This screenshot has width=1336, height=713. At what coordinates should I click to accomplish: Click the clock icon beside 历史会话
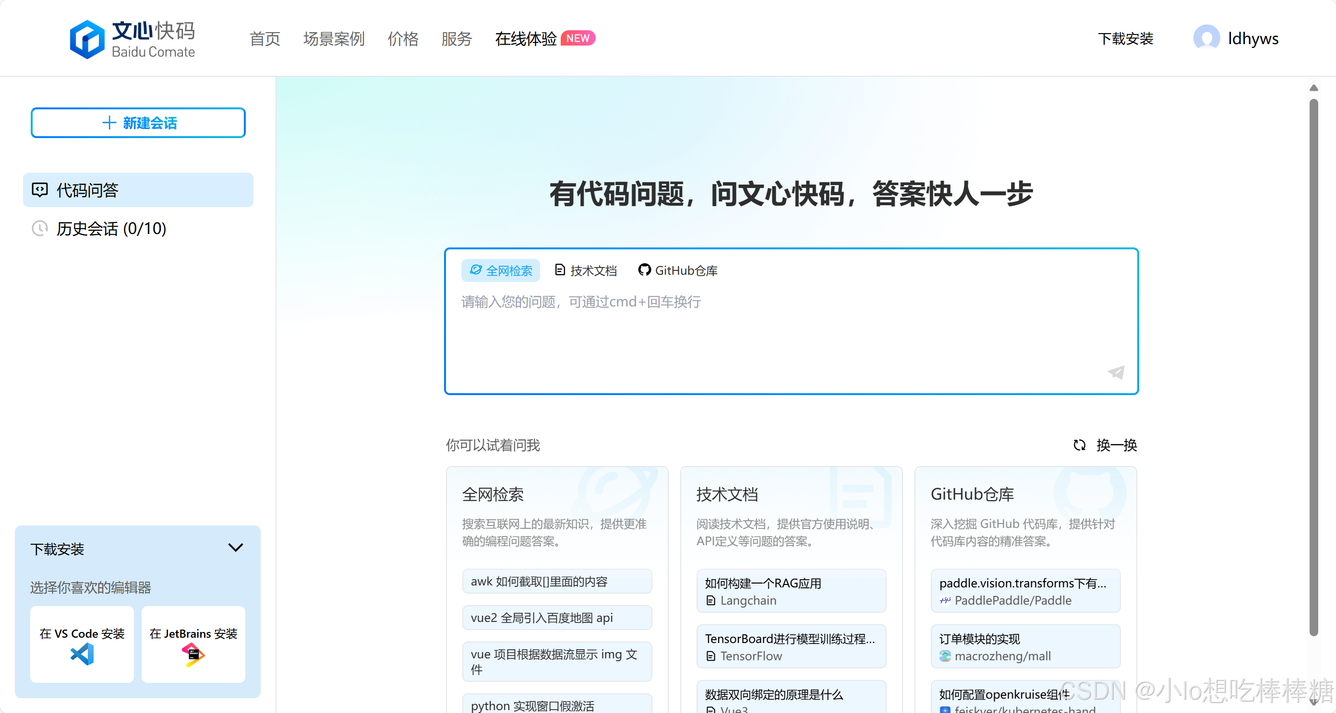click(x=40, y=229)
